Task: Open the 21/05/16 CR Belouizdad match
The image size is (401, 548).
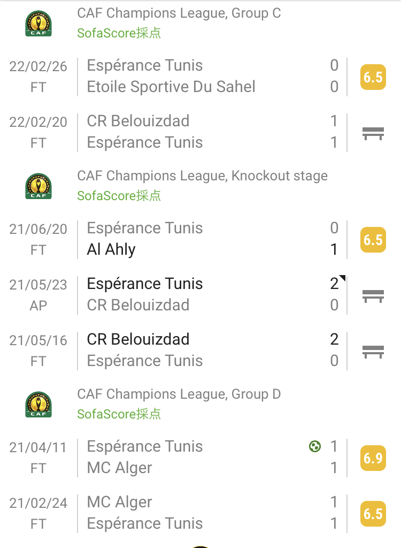Action: [x=200, y=351]
